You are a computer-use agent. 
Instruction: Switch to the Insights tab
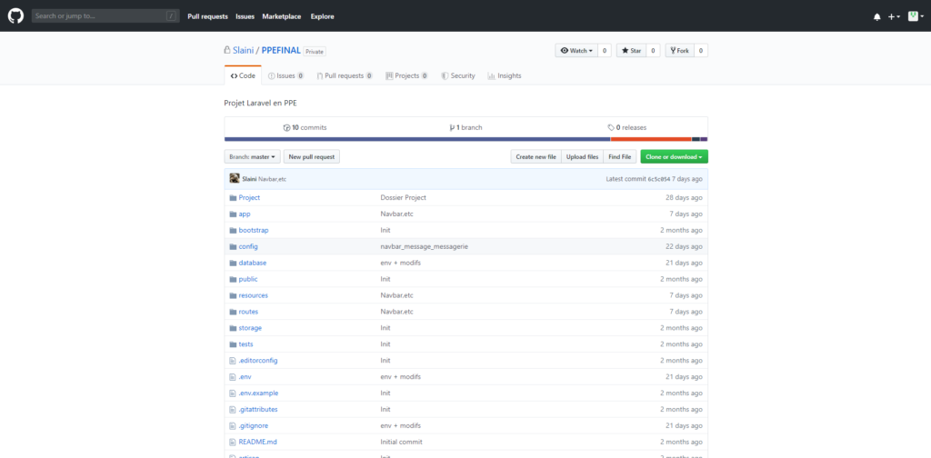504,76
